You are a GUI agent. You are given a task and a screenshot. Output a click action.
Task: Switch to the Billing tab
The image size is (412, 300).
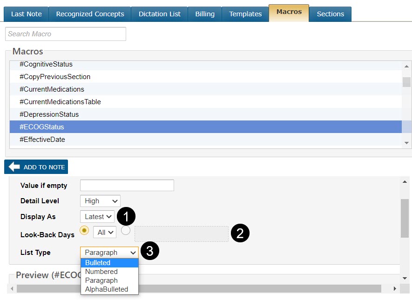pos(205,14)
